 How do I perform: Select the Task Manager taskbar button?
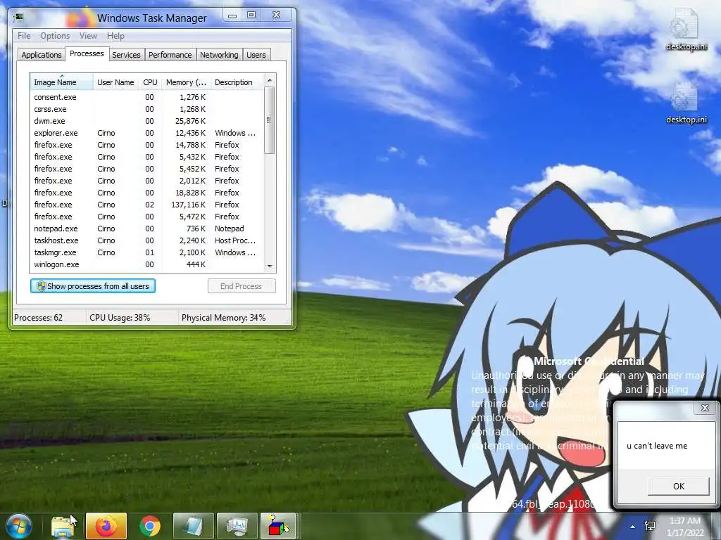[x=237, y=526]
